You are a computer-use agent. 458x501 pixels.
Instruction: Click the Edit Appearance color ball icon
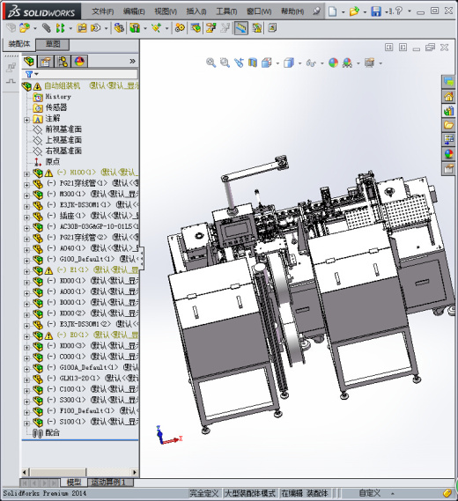tap(333, 63)
